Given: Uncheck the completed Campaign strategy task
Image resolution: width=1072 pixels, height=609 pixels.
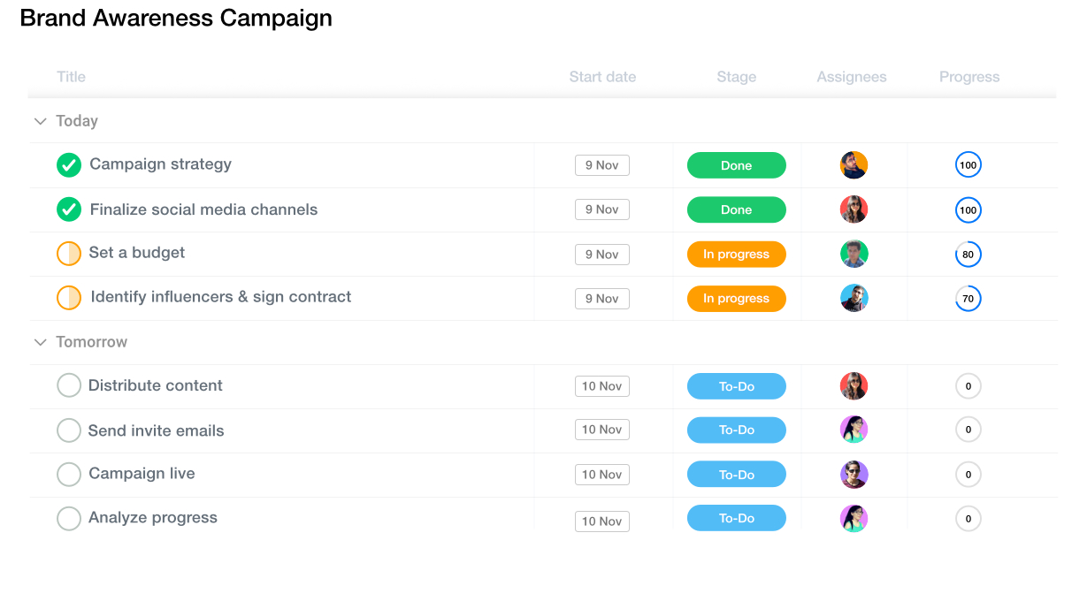Looking at the screenshot, I should click(69, 165).
